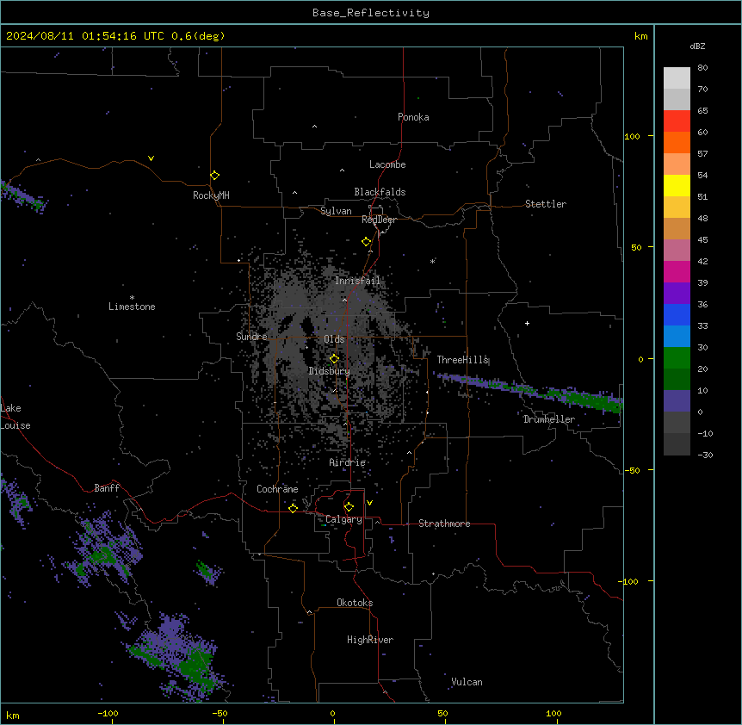This screenshot has width=742, height=725.
Task: Click the Airdrie city label
Action: click(x=348, y=462)
